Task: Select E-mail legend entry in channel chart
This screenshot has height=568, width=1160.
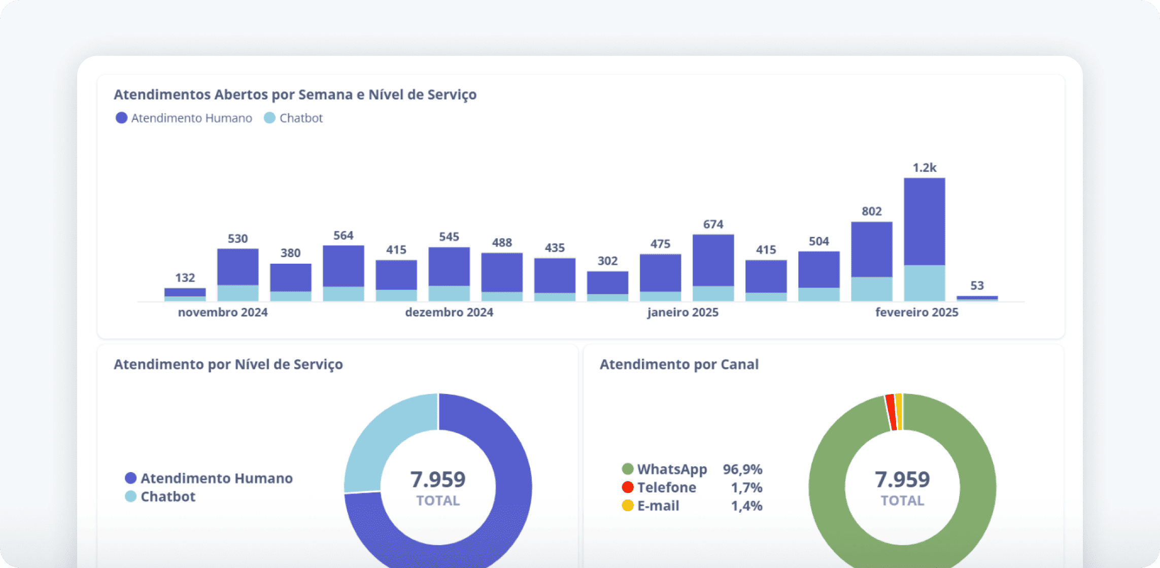Action: [x=651, y=506]
